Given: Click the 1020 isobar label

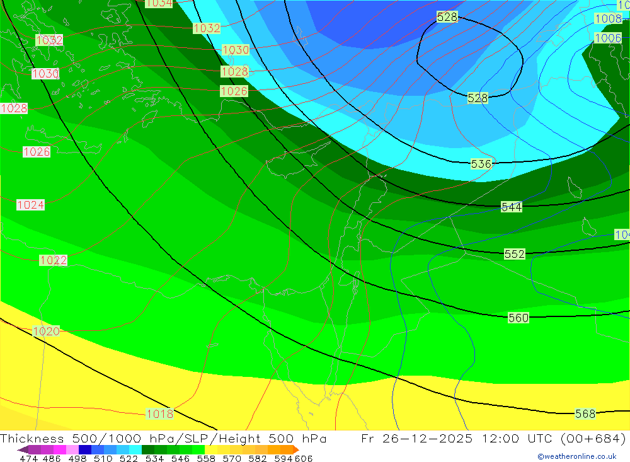Looking at the screenshot, I should [x=46, y=332].
